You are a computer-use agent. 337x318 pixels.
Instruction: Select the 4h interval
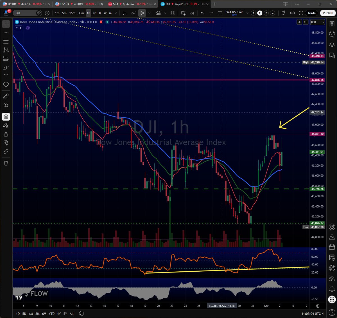coord(94,13)
